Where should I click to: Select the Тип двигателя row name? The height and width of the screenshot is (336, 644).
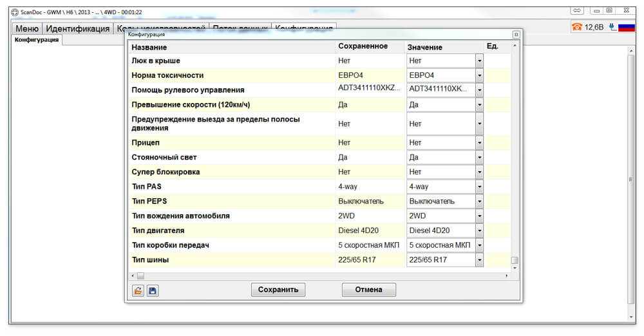tap(158, 230)
